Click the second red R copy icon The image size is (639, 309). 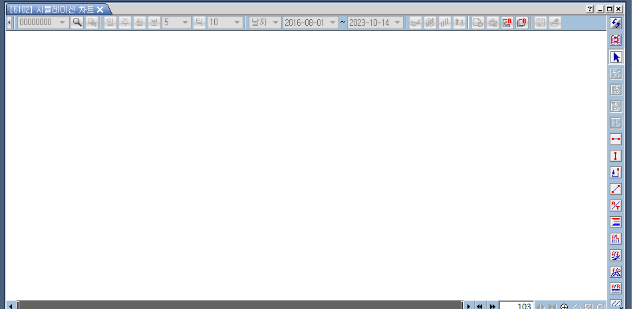pyautogui.click(x=522, y=23)
